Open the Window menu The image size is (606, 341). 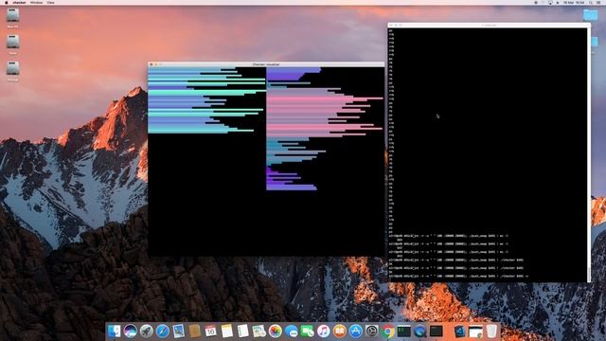point(36,2)
